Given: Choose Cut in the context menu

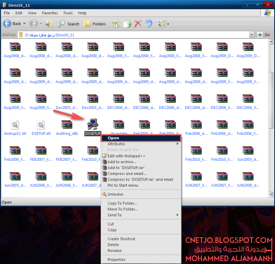Looking at the screenshot, I should pos(141,224).
